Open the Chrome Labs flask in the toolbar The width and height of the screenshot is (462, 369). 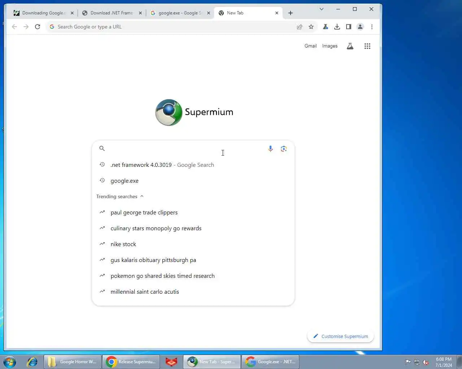coord(326,27)
